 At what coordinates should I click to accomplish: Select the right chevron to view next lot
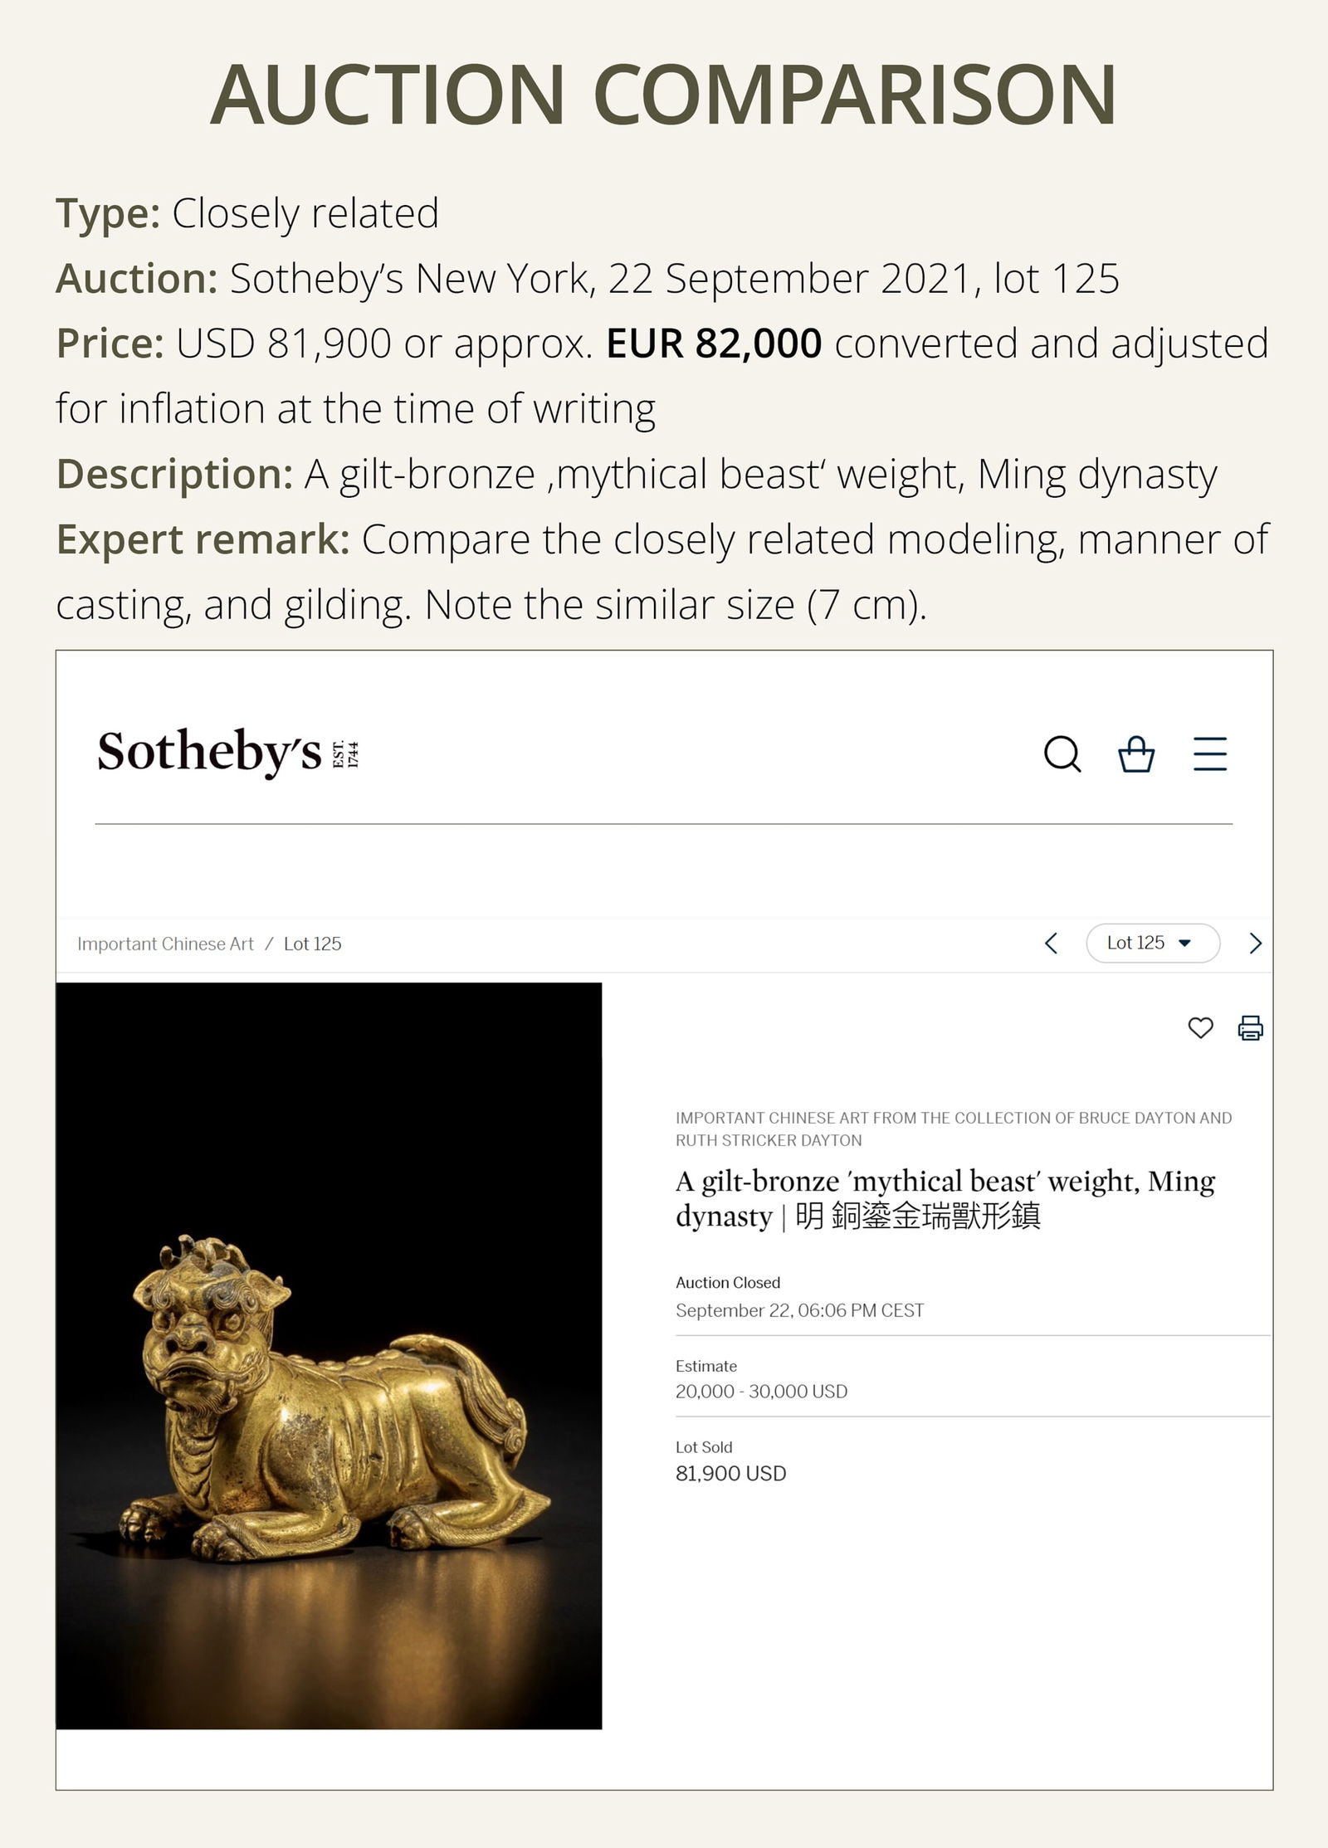[x=1257, y=943]
